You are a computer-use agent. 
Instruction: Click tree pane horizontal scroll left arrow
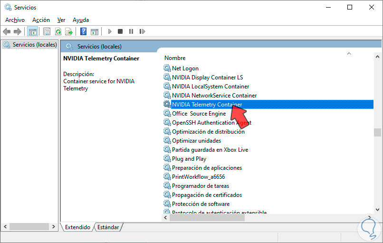[5, 227]
